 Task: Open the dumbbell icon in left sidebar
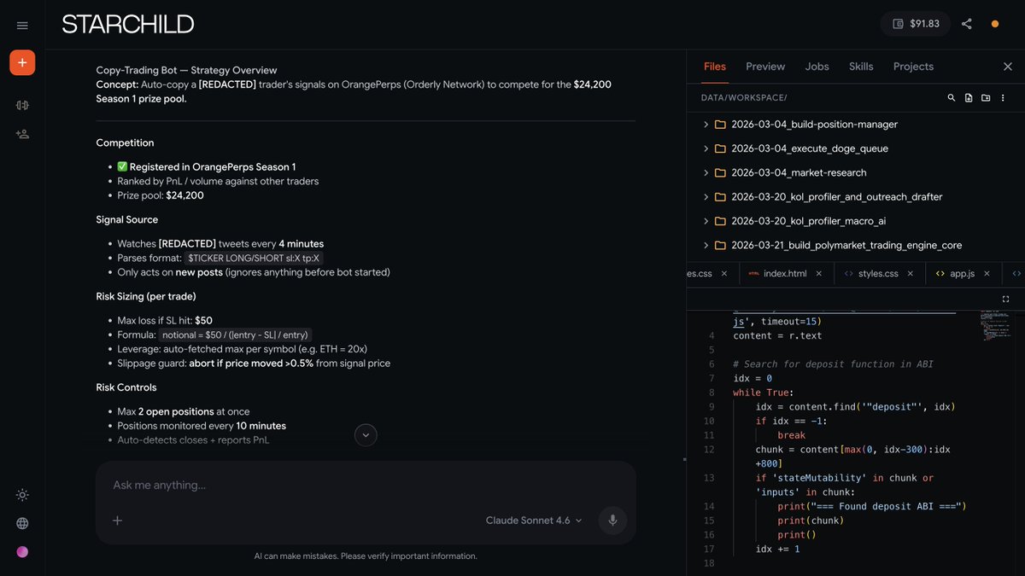coord(22,105)
